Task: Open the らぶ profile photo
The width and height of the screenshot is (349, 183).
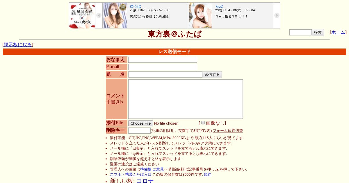Action: coord(200,15)
